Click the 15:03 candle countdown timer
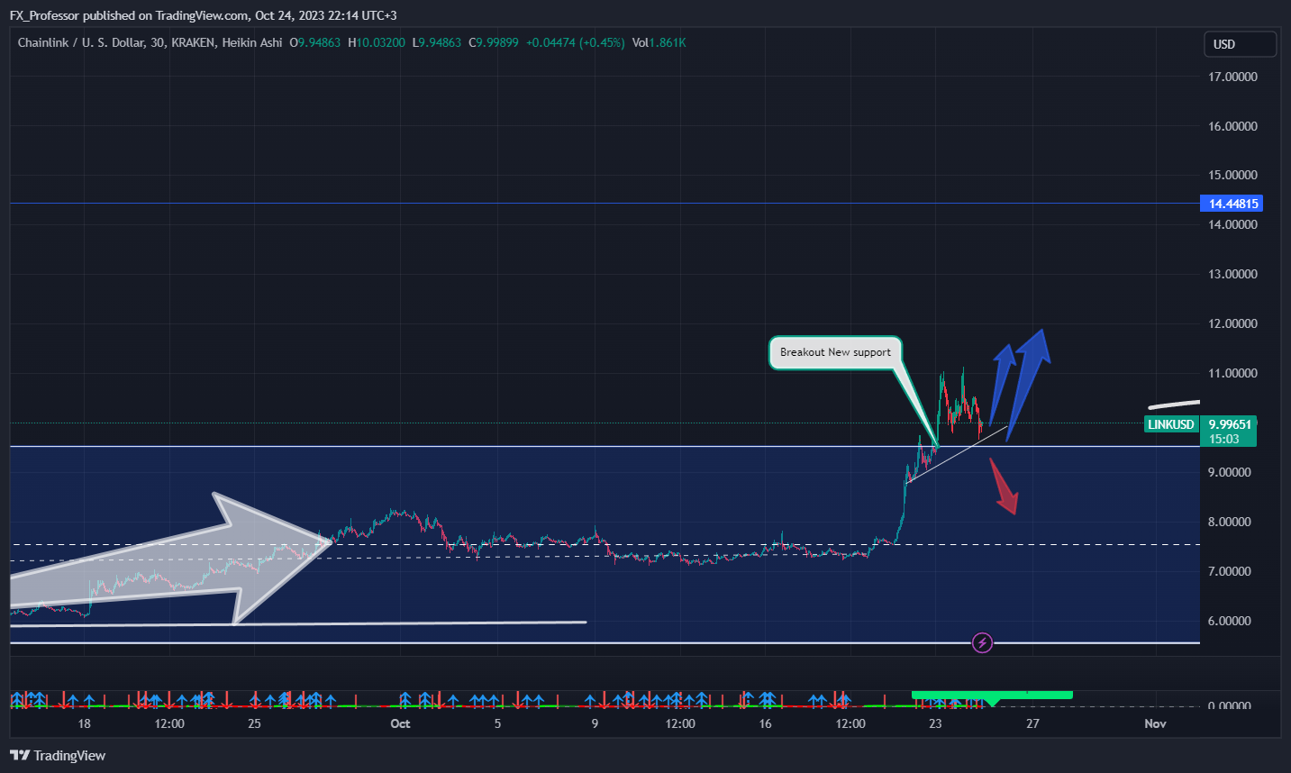The height and width of the screenshot is (773, 1291). click(1224, 439)
